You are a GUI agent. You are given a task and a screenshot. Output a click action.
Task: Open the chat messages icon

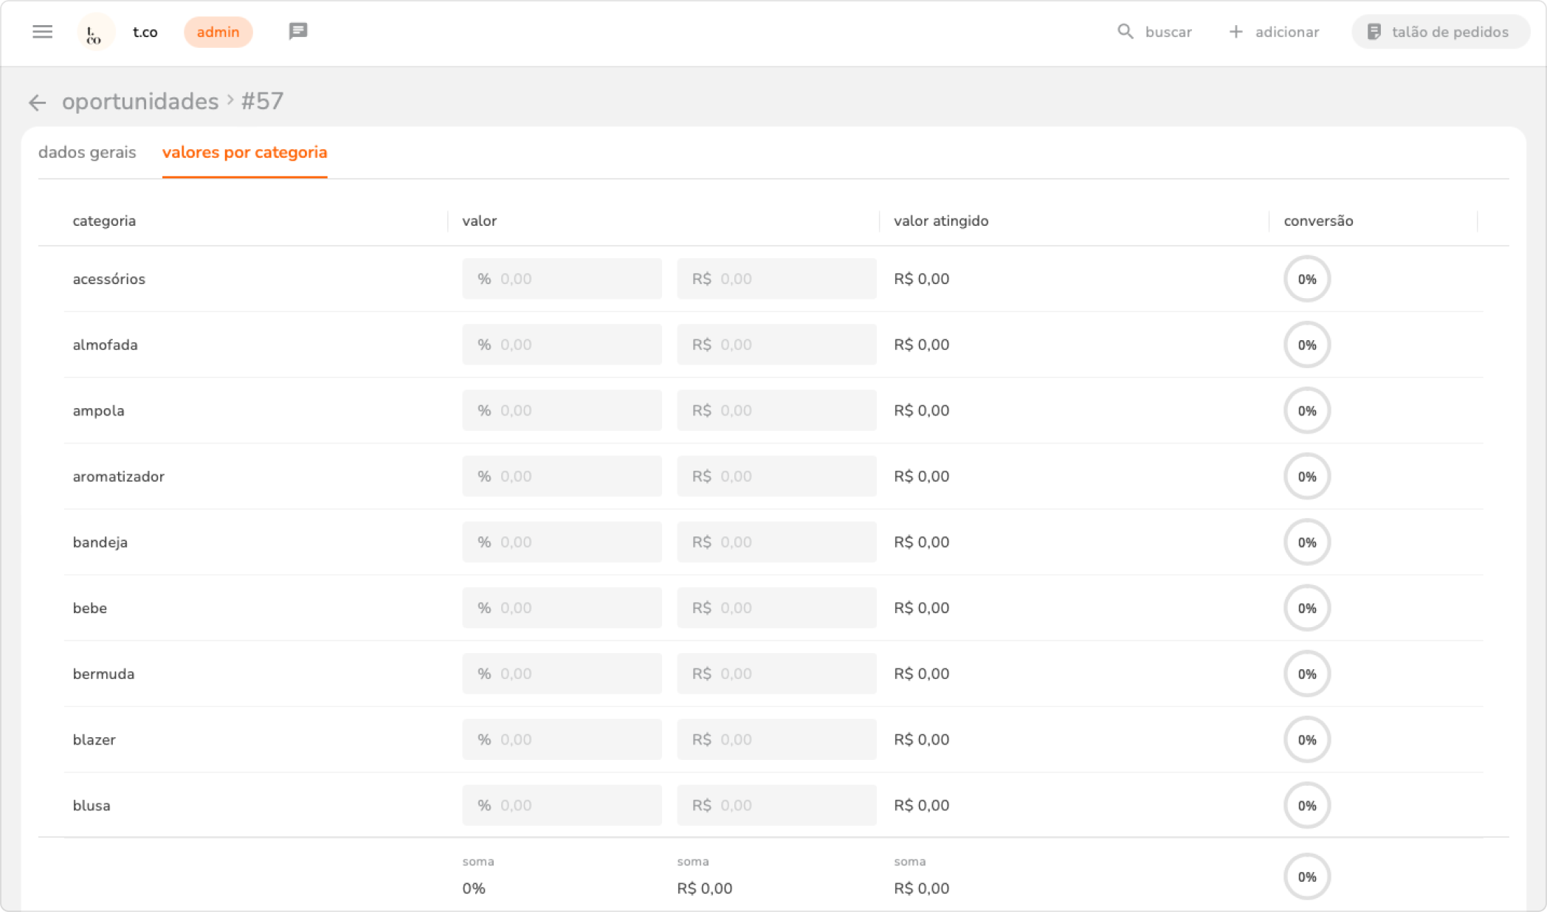click(x=298, y=32)
